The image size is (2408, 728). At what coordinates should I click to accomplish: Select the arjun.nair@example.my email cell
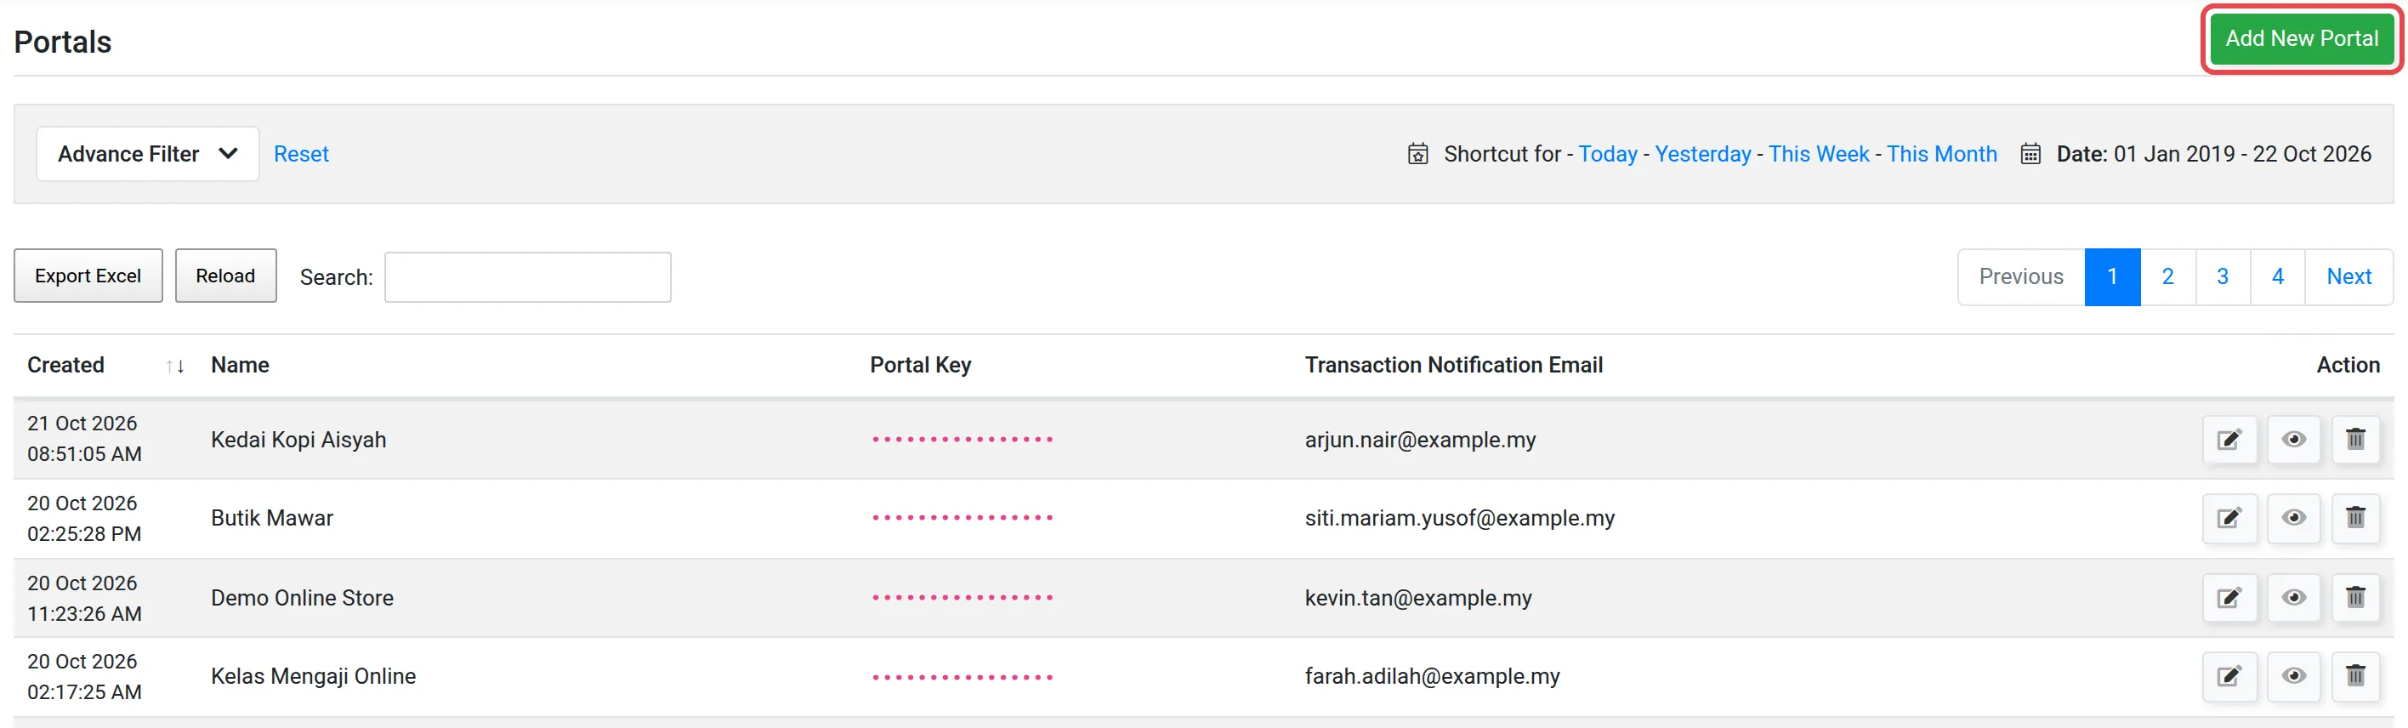[1420, 439]
